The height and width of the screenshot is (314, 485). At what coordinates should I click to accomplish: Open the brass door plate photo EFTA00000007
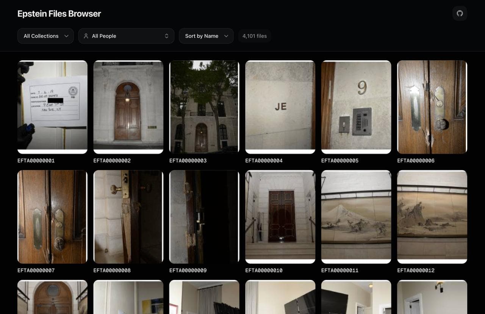52,217
